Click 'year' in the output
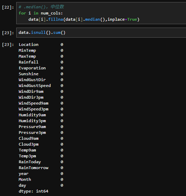Screen dimensions: 186x196 click(x=23, y=174)
